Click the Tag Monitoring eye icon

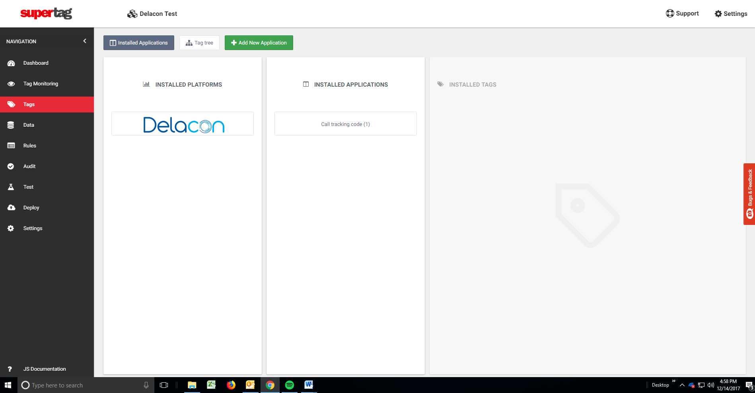coord(11,84)
